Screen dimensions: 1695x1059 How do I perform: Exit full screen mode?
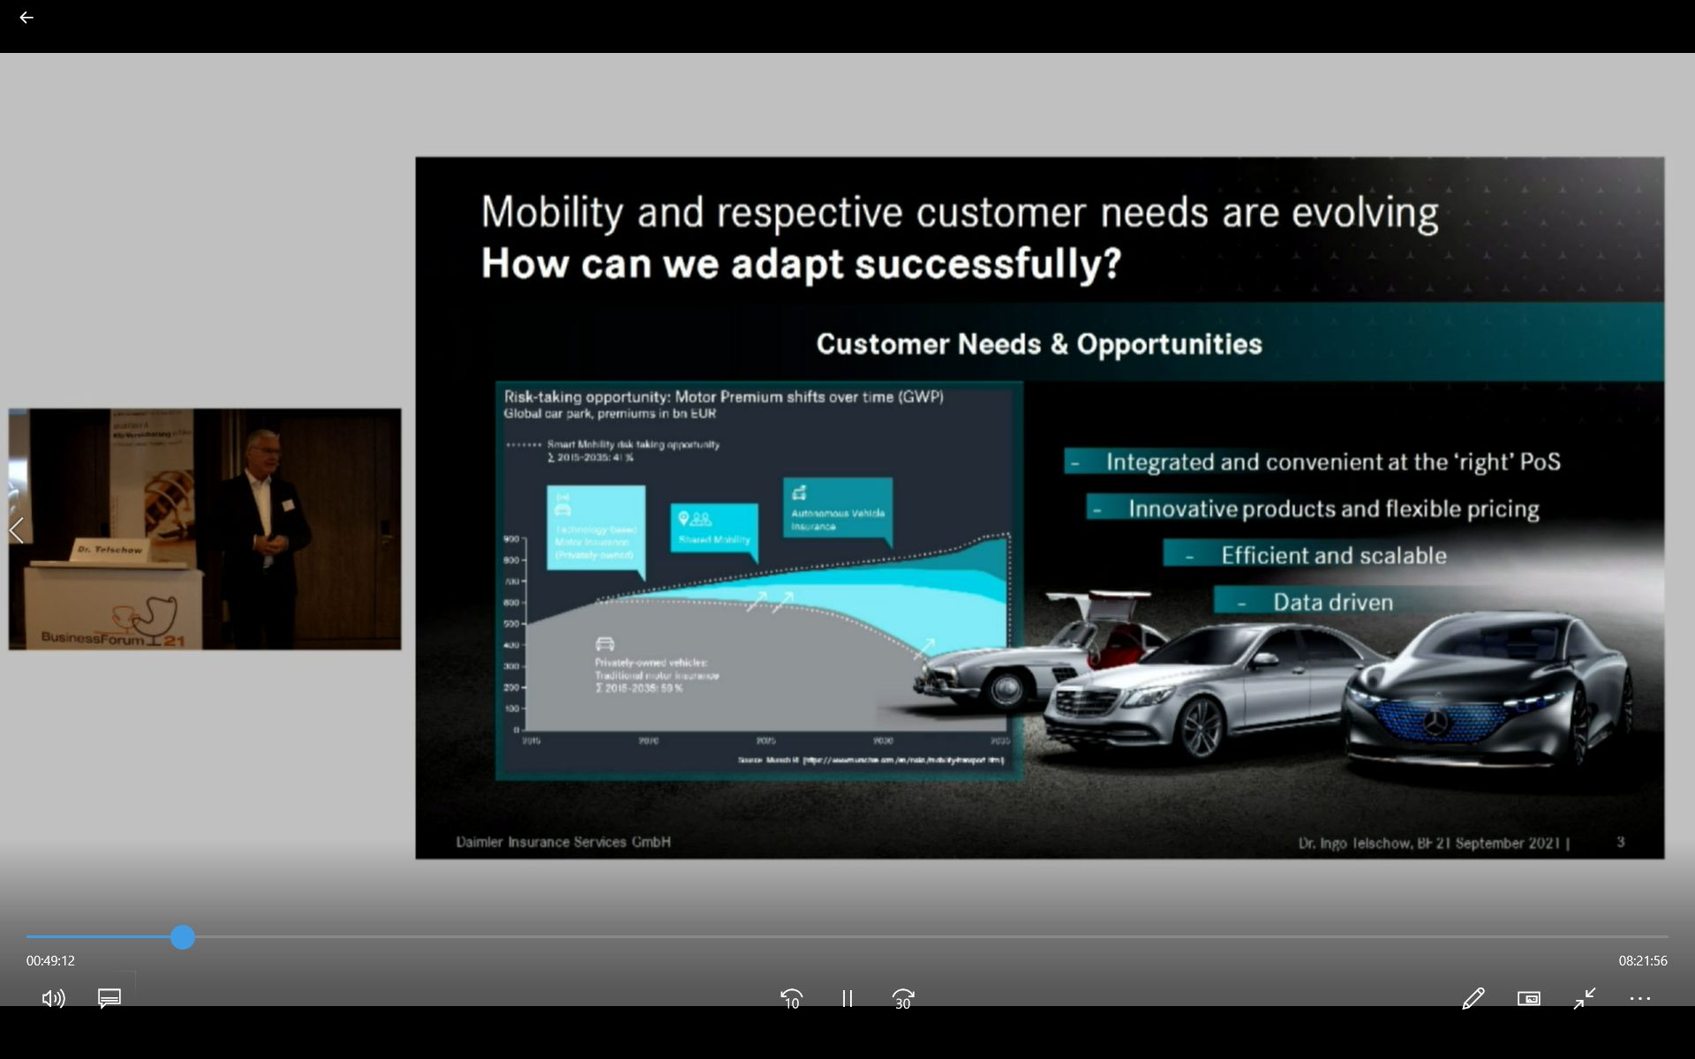(x=1585, y=998)
